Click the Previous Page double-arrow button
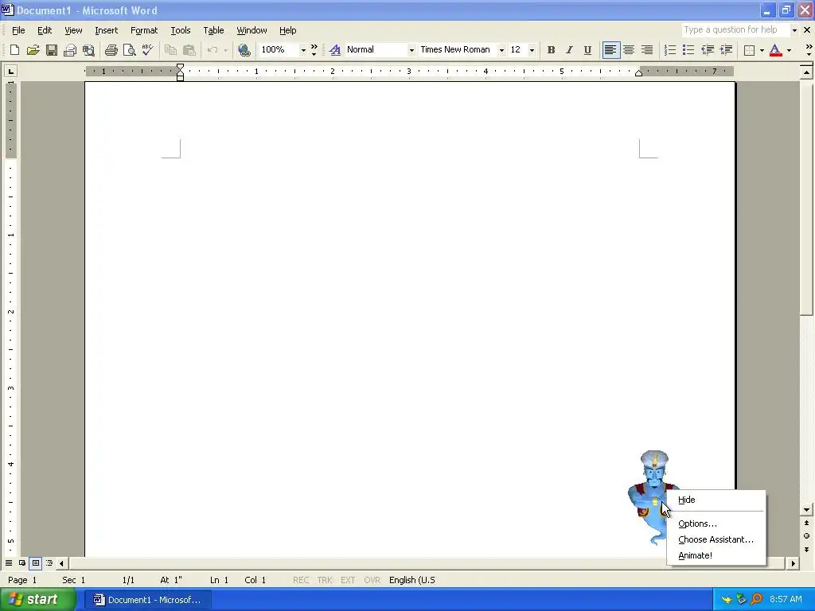The width and height of the screenshot is (815, 611). pos(806,523)
